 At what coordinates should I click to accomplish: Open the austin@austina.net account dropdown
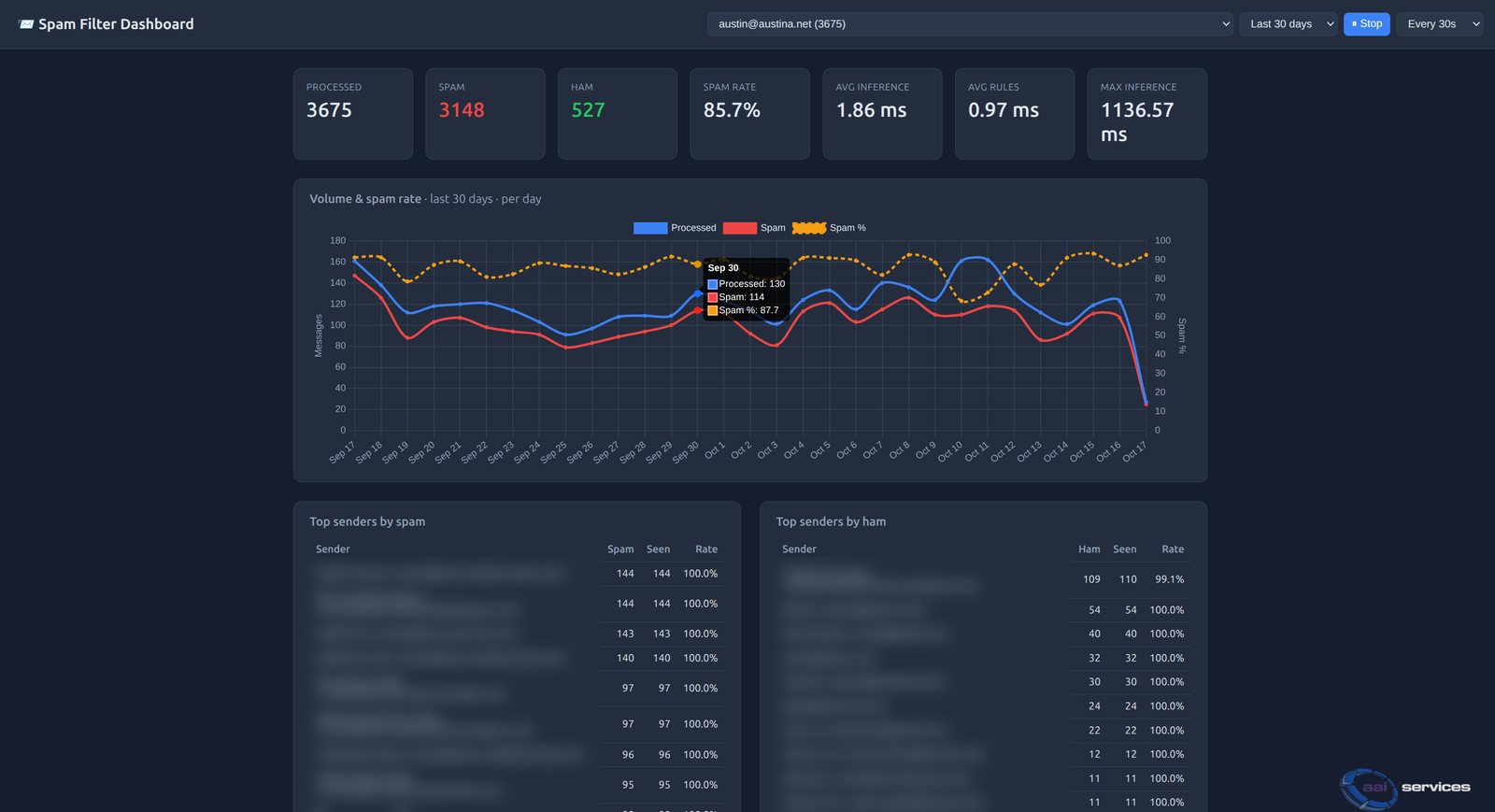971,24
